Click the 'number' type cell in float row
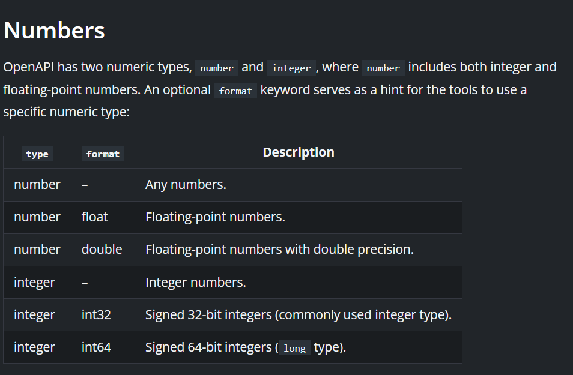The width and height of the screenshot is (573, 375). click(37, 217)
